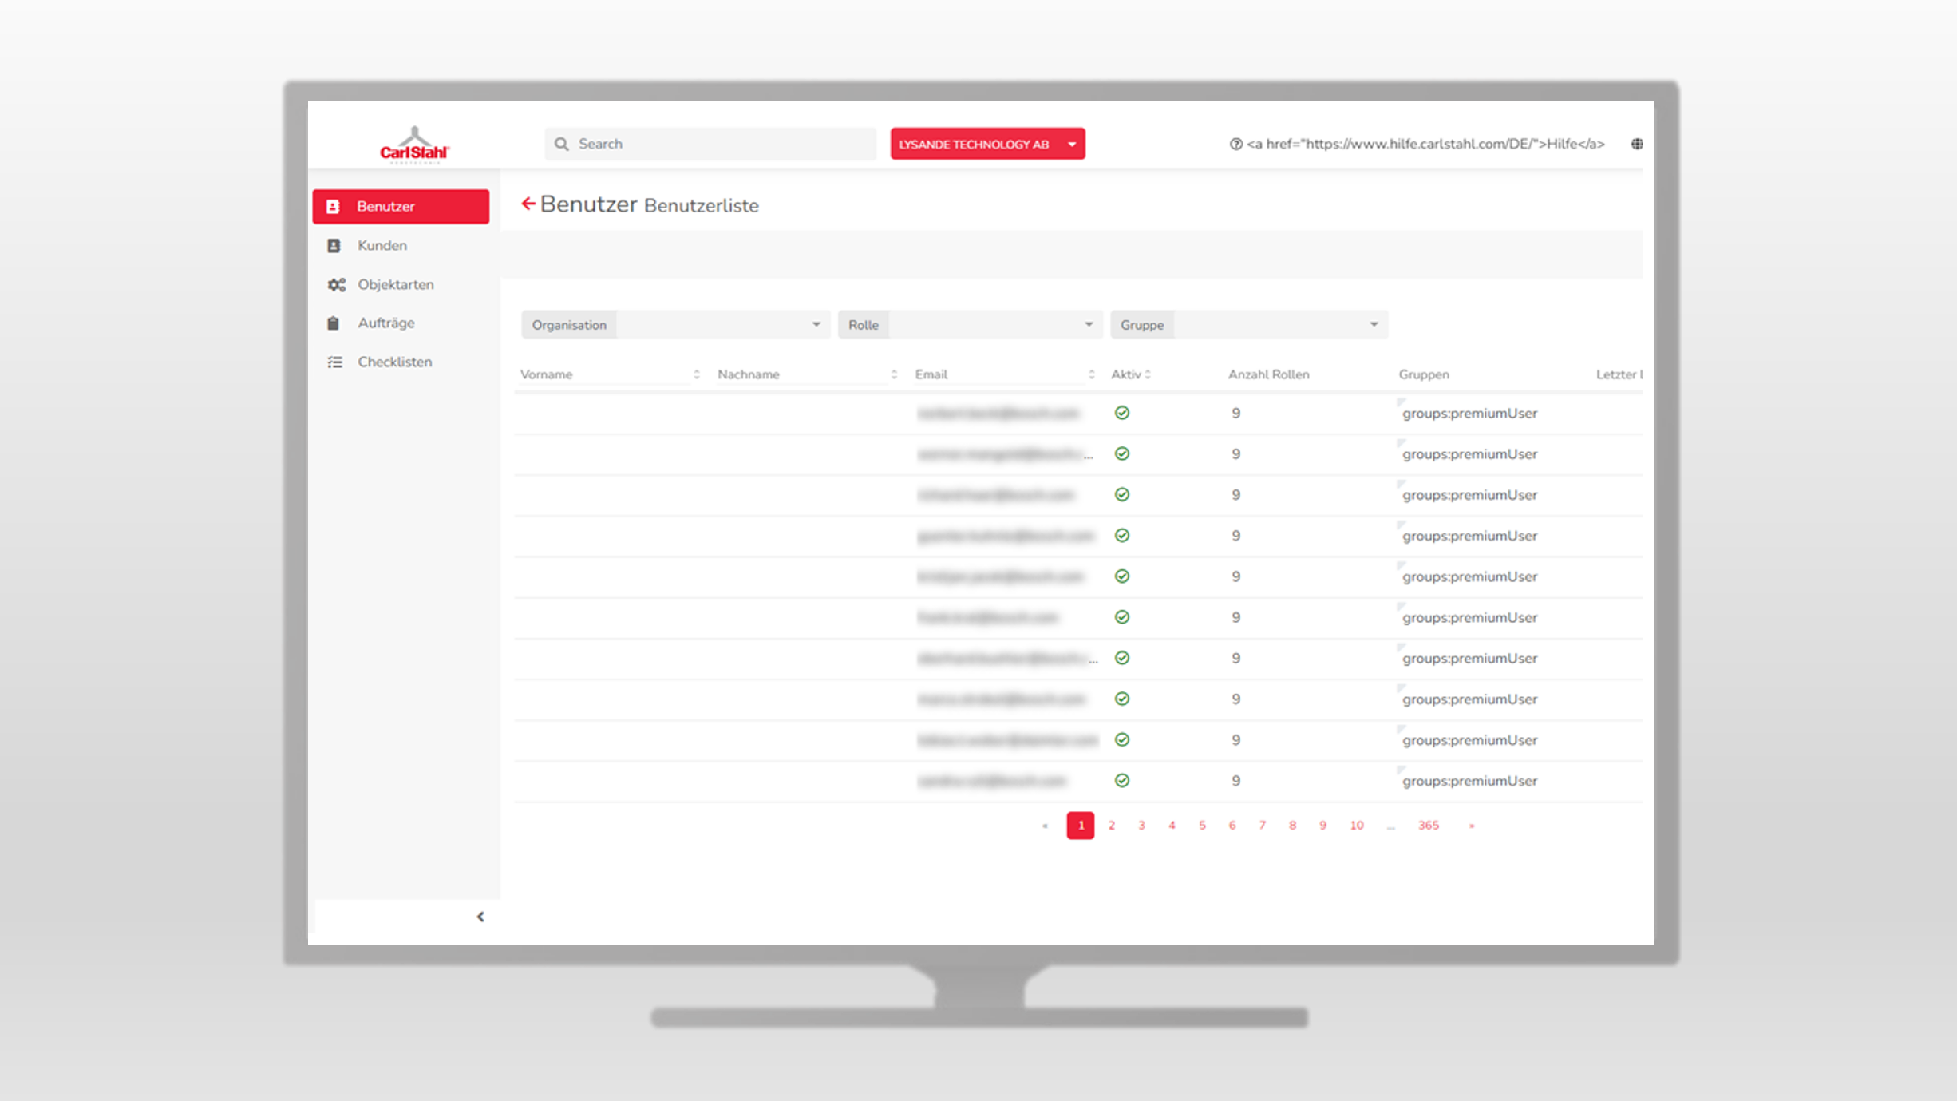Select Checklisten in the sidebar menu
Screen dimensions: 1957x1101
[394, 362]
